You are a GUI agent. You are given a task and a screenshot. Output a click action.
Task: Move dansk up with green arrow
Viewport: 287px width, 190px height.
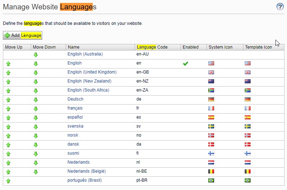(x=8, y=145)
